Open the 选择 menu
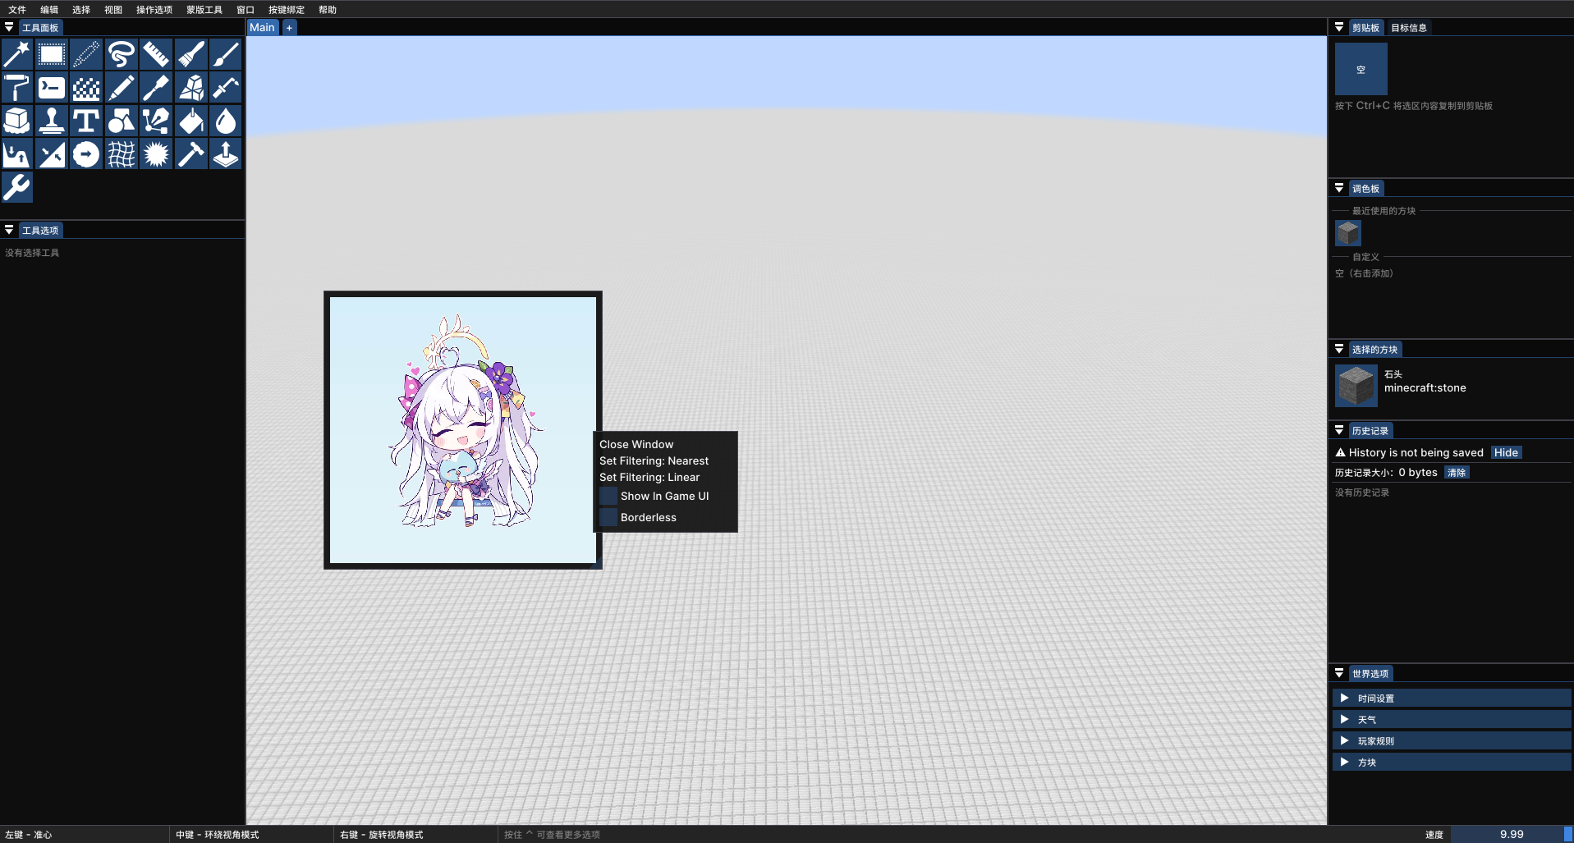1574x843 pixels. (81, 10)
